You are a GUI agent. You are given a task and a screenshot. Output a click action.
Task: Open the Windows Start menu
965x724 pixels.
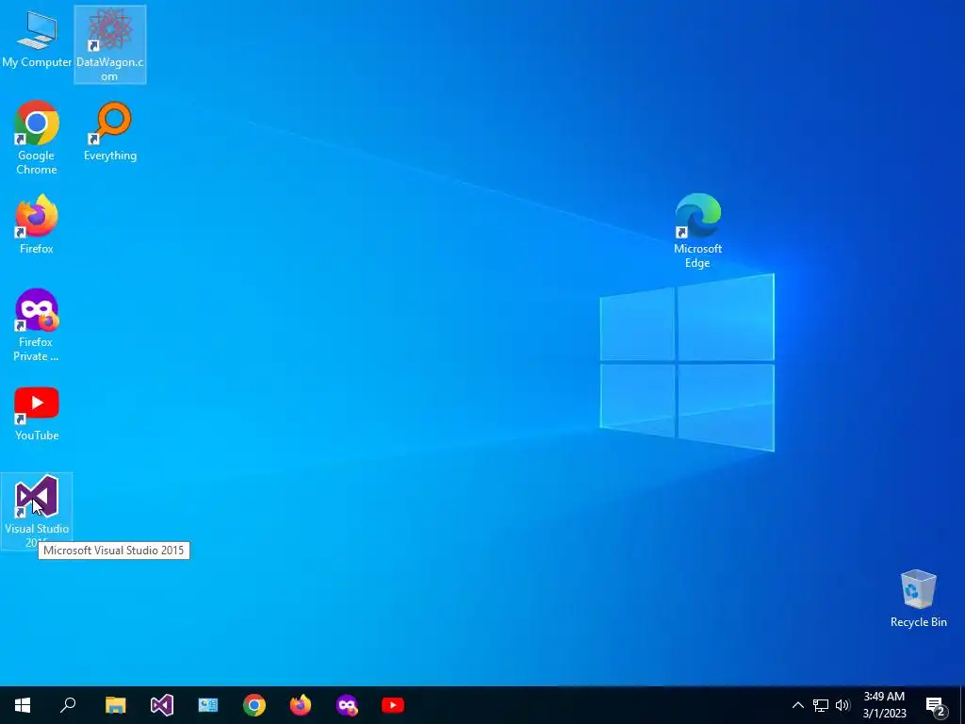[x=23, y=705]
